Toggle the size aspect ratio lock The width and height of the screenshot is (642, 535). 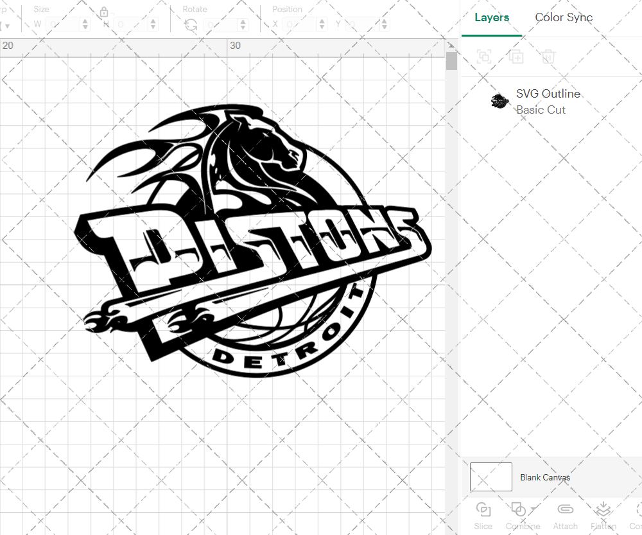point(104,12)
